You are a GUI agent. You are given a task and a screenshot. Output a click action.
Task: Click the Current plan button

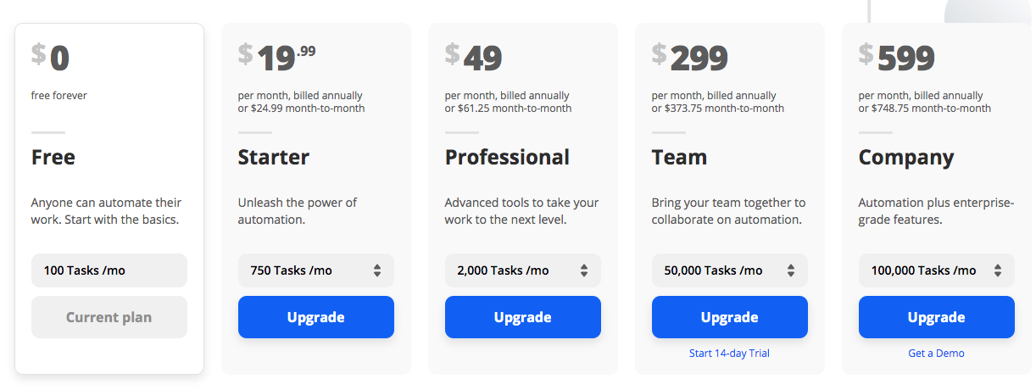pos(109,317)
